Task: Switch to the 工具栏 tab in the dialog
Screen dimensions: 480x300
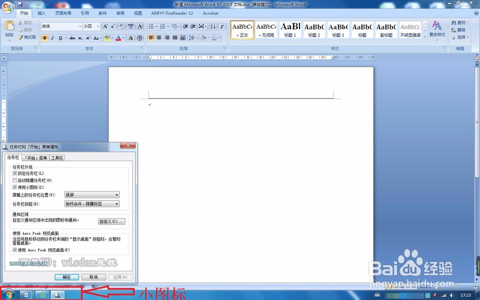Action: 57,158
